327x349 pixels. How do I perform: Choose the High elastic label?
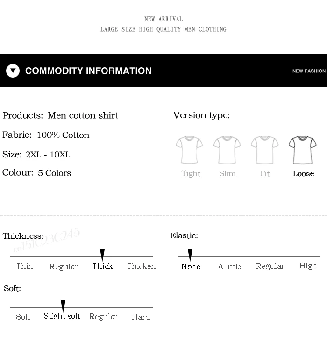click(308, 265)
